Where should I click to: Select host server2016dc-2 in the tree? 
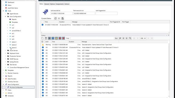tap(16, 31)
